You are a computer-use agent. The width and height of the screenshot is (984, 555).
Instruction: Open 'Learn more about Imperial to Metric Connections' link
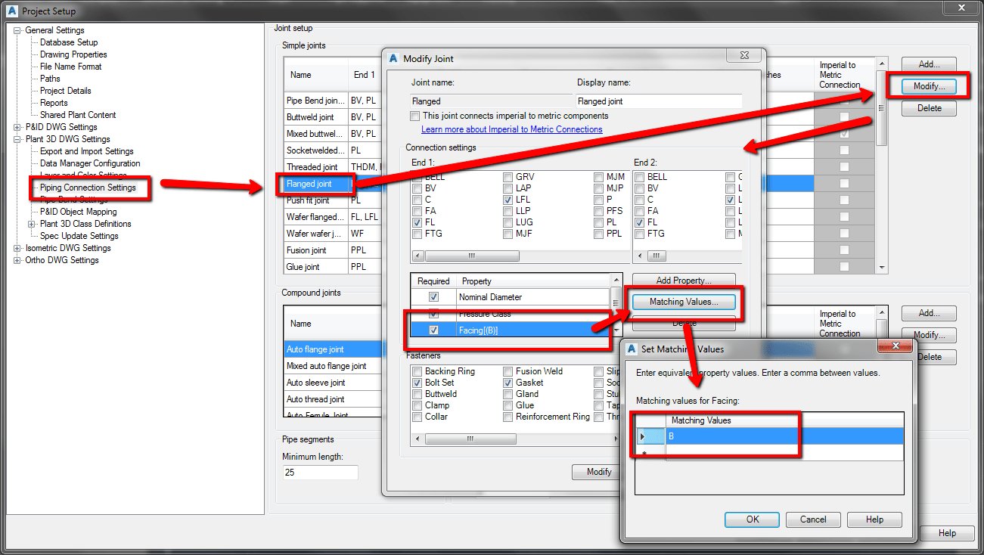pyautogui.click(x=512, y=129)
